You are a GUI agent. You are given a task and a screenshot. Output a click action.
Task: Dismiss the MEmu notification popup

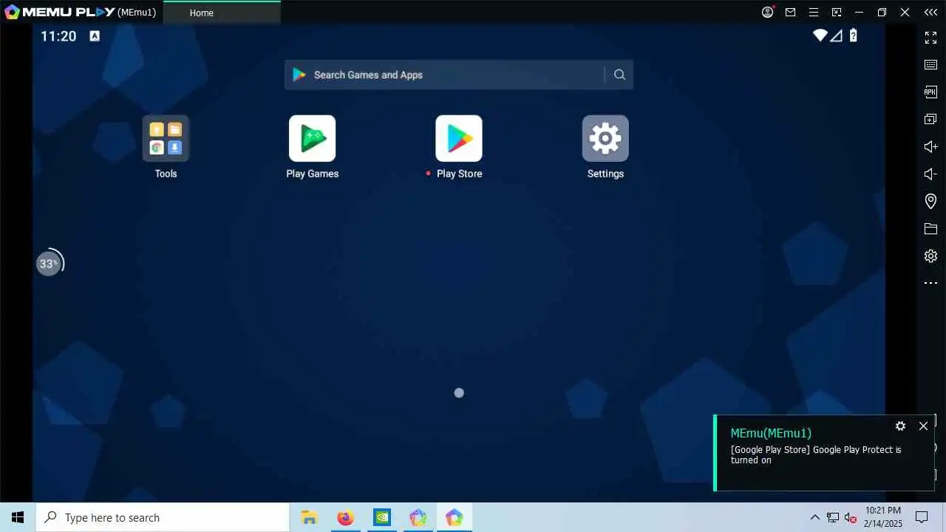(923, 426)
